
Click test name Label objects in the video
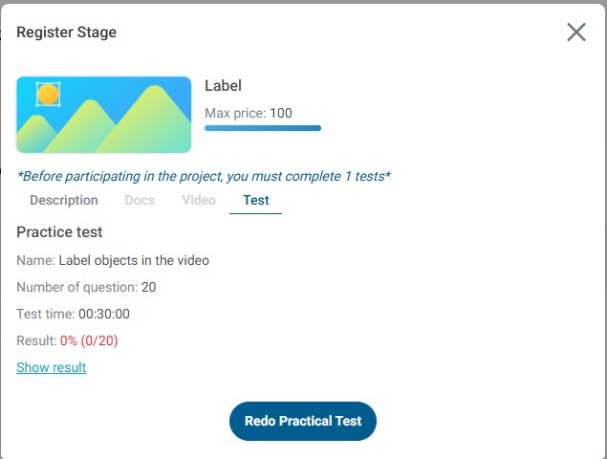click(134, 260)
